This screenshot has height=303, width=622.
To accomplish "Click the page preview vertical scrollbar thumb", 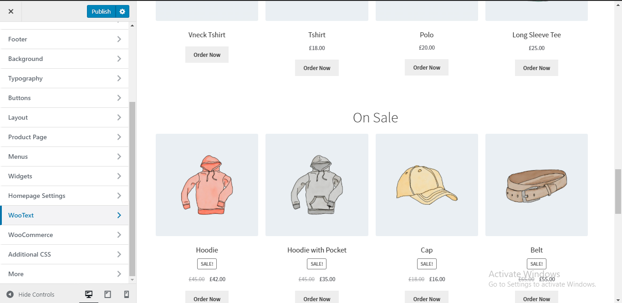I will tap(618, 191).
